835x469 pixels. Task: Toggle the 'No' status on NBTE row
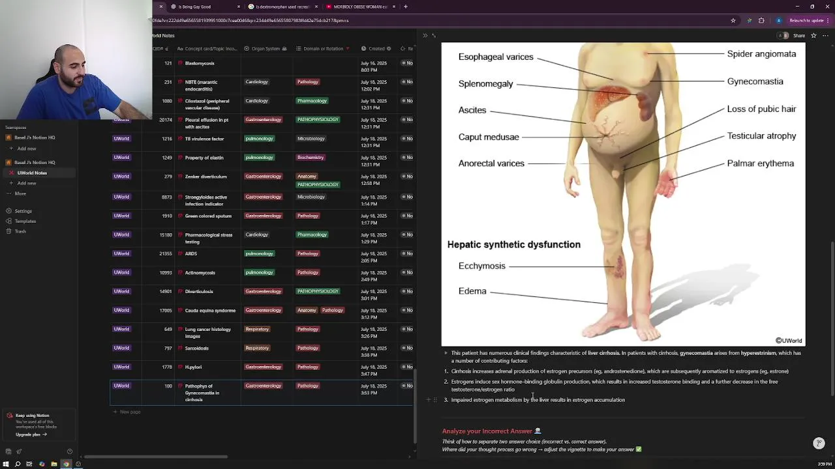(x=407, y=82)
